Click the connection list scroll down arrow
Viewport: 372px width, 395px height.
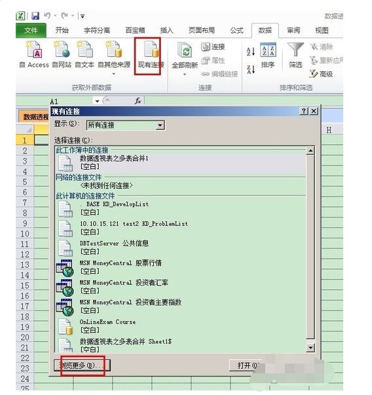[x=310, y=348]
